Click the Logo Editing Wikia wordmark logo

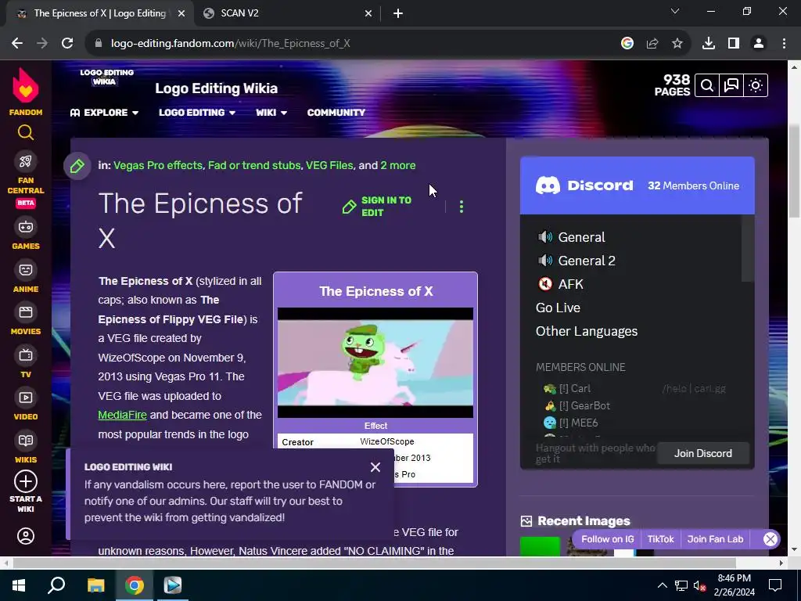tap(106, 77)
